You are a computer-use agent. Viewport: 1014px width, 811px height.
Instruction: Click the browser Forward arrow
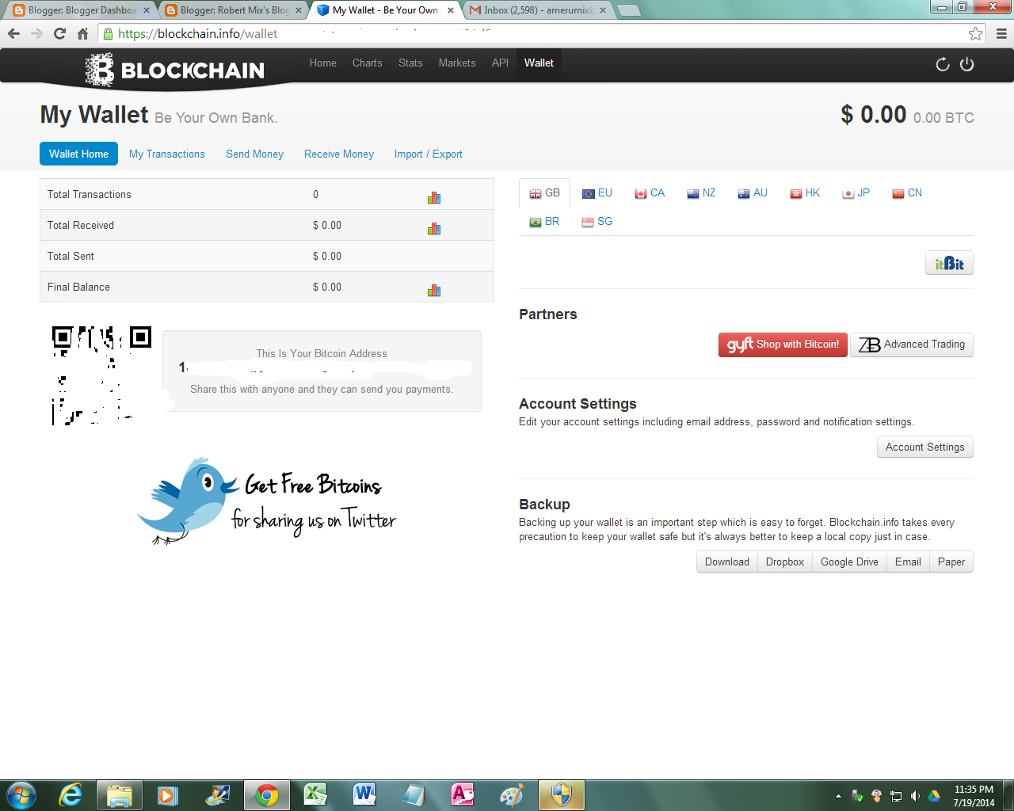(36, 33)
